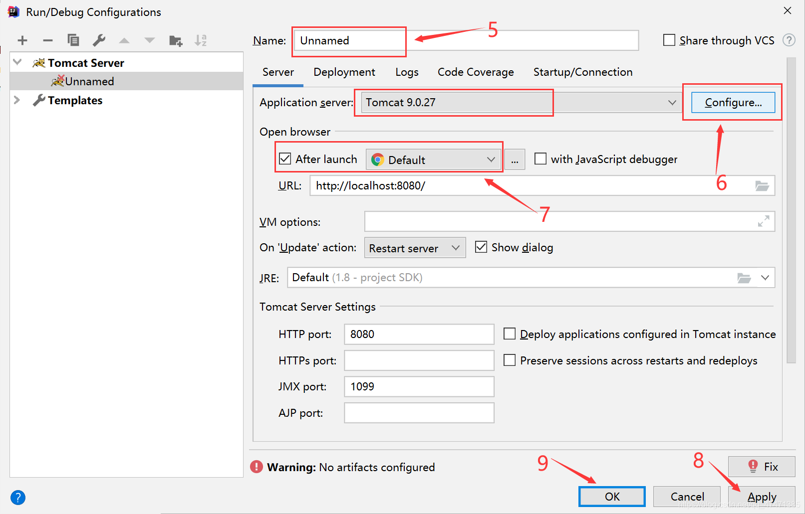The image size is (805, 514).
Task: Switch to Deployment tab
Action: [x=344, y=72]
